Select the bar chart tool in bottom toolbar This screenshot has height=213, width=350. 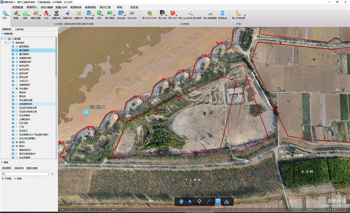[x=227, y=201]
